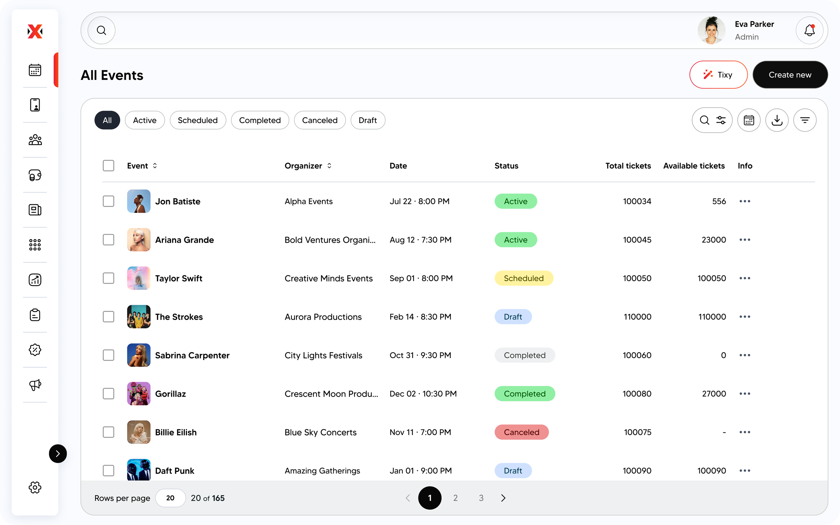Click the Create new button
840x525 pixels.
[x=790, y=74]
